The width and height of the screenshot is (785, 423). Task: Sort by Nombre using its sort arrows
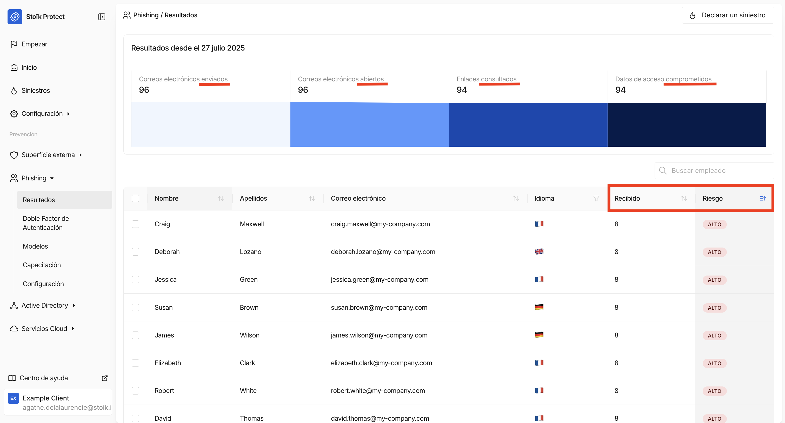click(221, 198)
